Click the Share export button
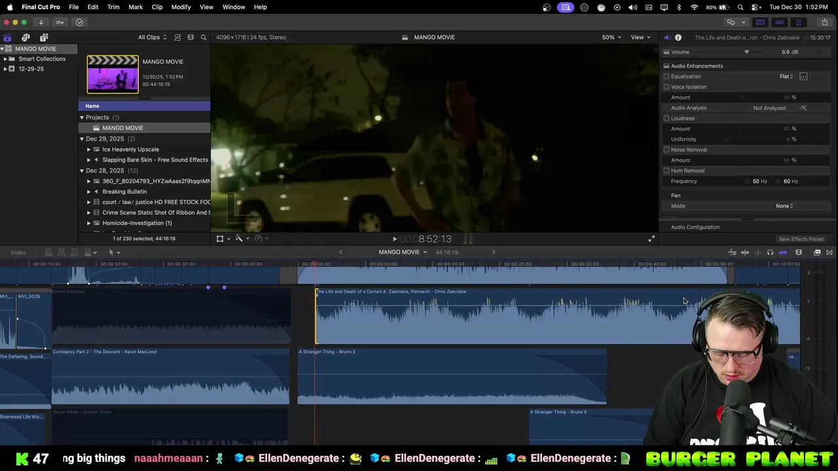 pos(824,22)
